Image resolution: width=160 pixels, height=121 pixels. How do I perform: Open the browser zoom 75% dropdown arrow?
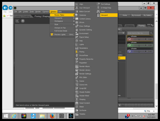click(154, 111)
